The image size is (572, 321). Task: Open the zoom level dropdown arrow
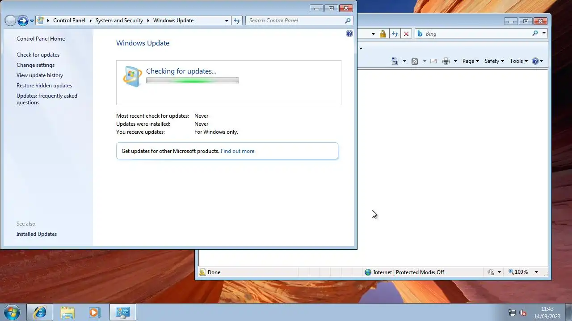[536, 272]
